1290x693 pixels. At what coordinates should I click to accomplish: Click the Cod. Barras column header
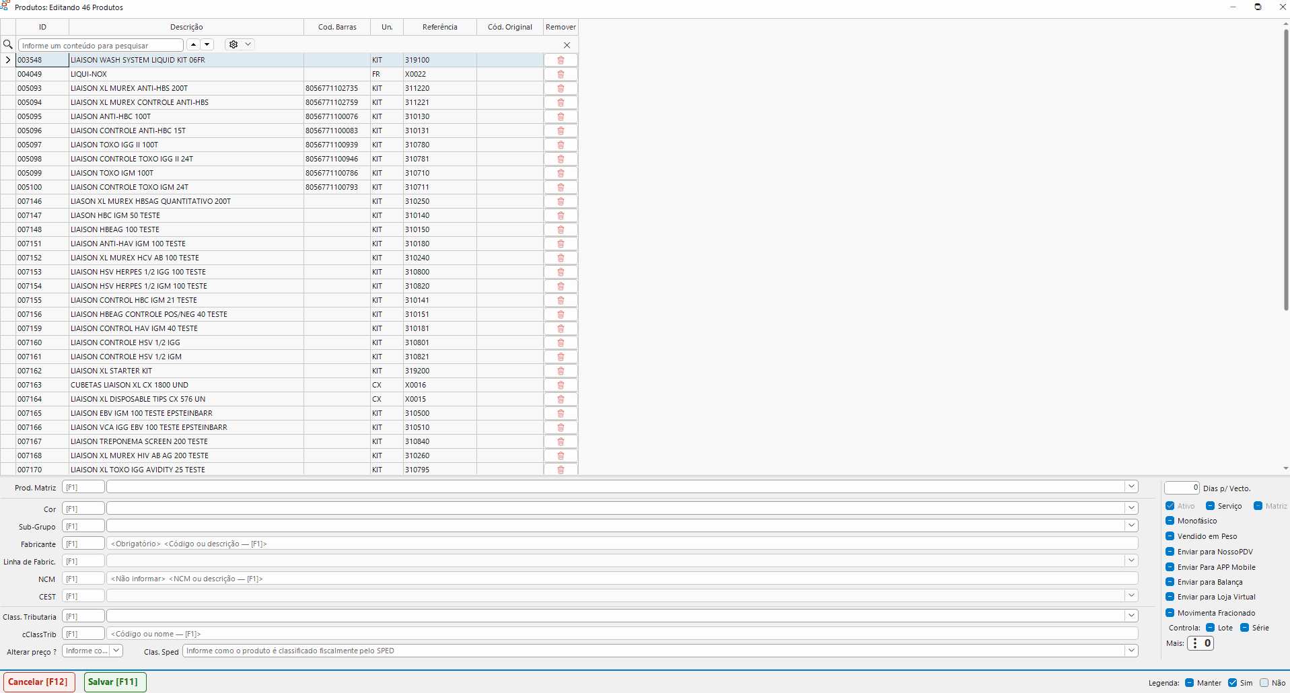[337, 27]
